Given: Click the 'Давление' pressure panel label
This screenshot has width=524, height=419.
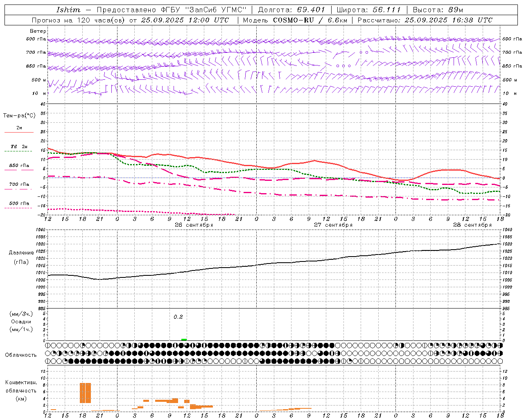Looking at the screenshot, I should [x=21, y=253].
